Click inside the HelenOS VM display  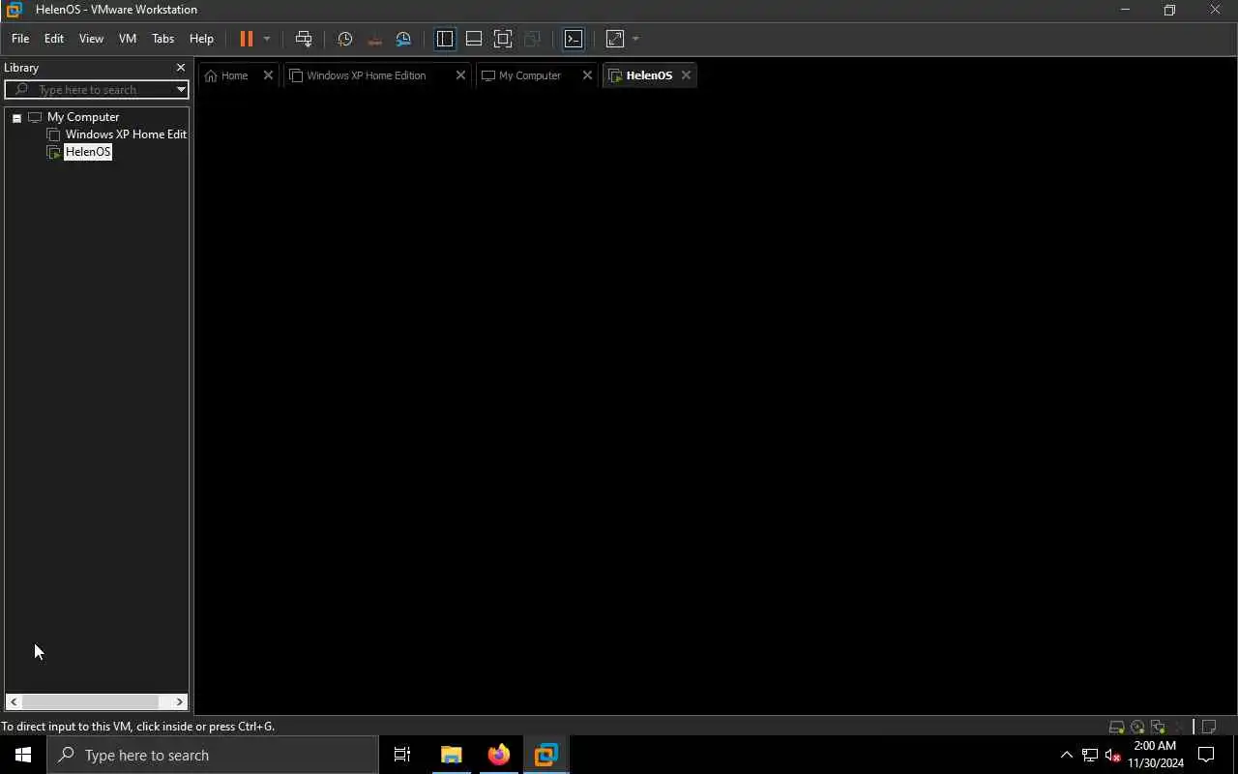716,403
